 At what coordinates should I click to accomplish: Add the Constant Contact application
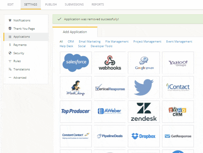click(x=76, y=136)
